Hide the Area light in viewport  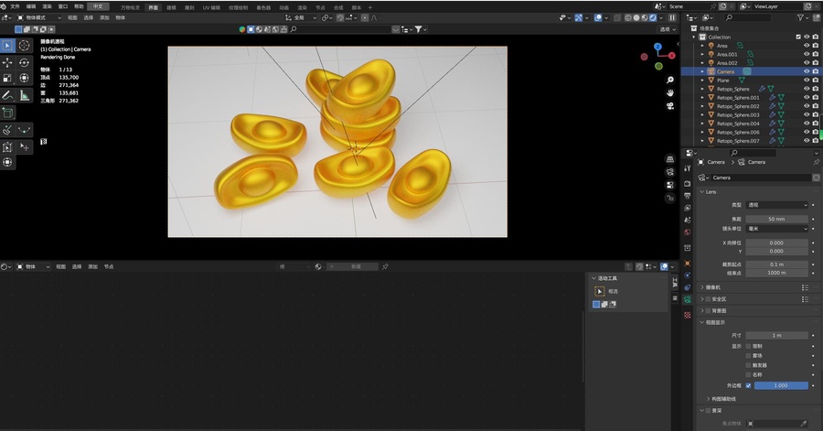807,46
